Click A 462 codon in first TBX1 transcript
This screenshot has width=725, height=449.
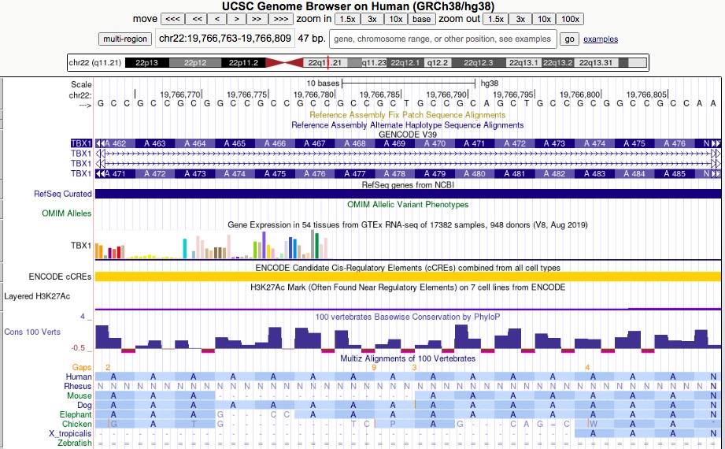[x=116, y=143]
